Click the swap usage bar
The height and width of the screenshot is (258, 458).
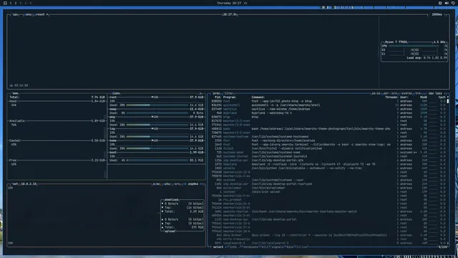[x=157, y=113]
